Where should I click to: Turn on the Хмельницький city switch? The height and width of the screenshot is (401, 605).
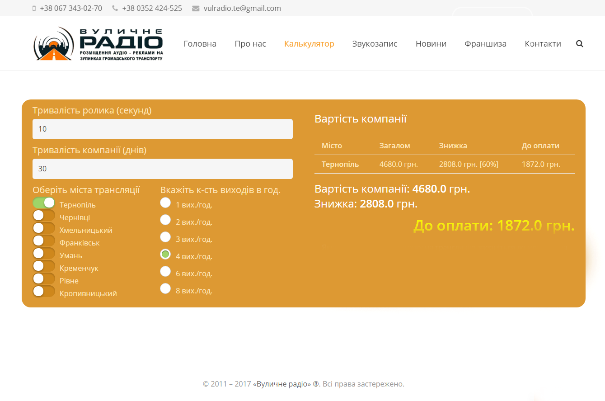pos(44,228)
